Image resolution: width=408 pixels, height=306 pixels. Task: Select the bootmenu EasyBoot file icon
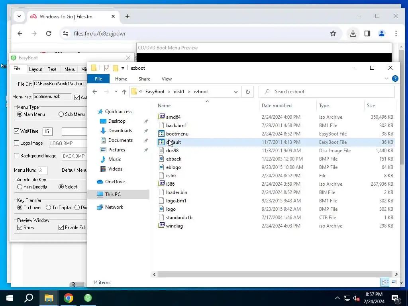(x=161, y=133)
